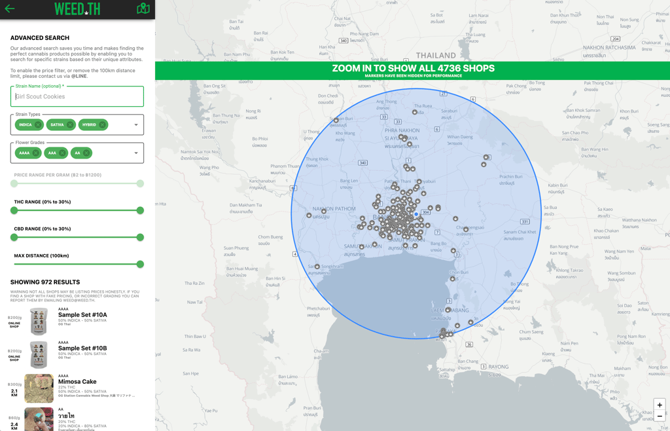The image size is (670, 431).
Task: Open the @LINE contact link
Action: pos(79,76)
